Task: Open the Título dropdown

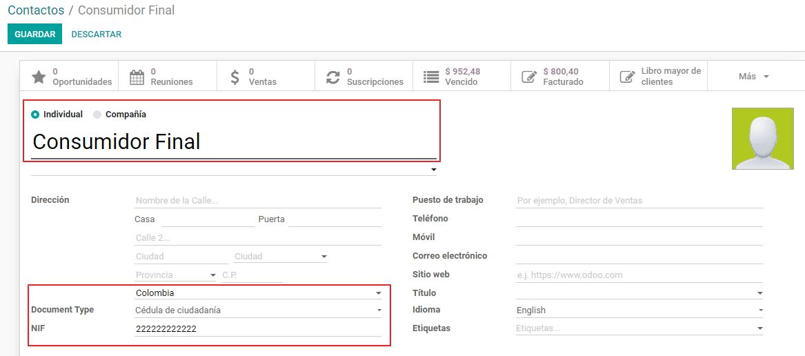Action: click(x=639, y=293)
